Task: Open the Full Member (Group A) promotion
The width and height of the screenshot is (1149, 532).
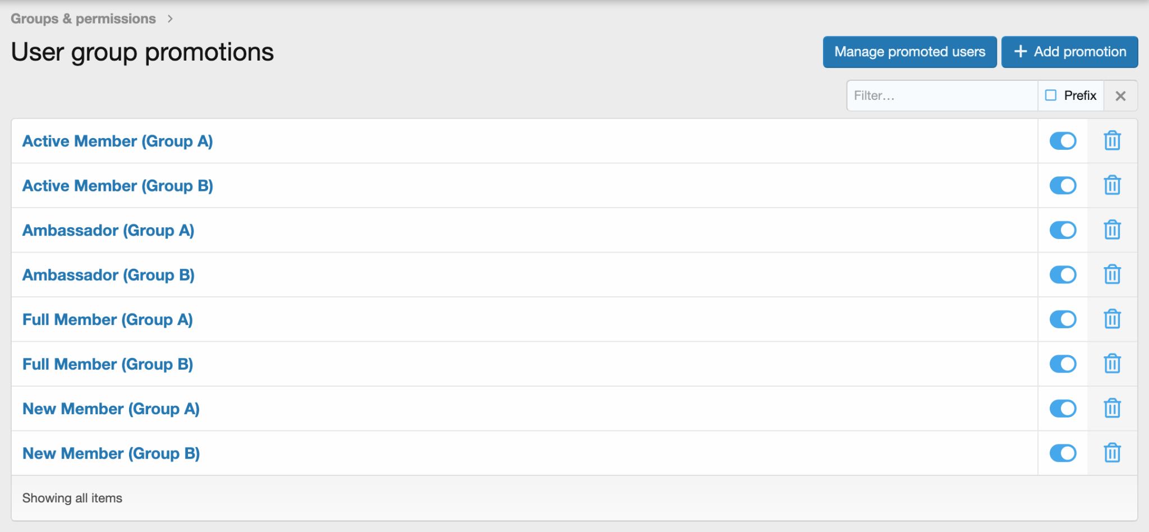Action: pos(108,320)
